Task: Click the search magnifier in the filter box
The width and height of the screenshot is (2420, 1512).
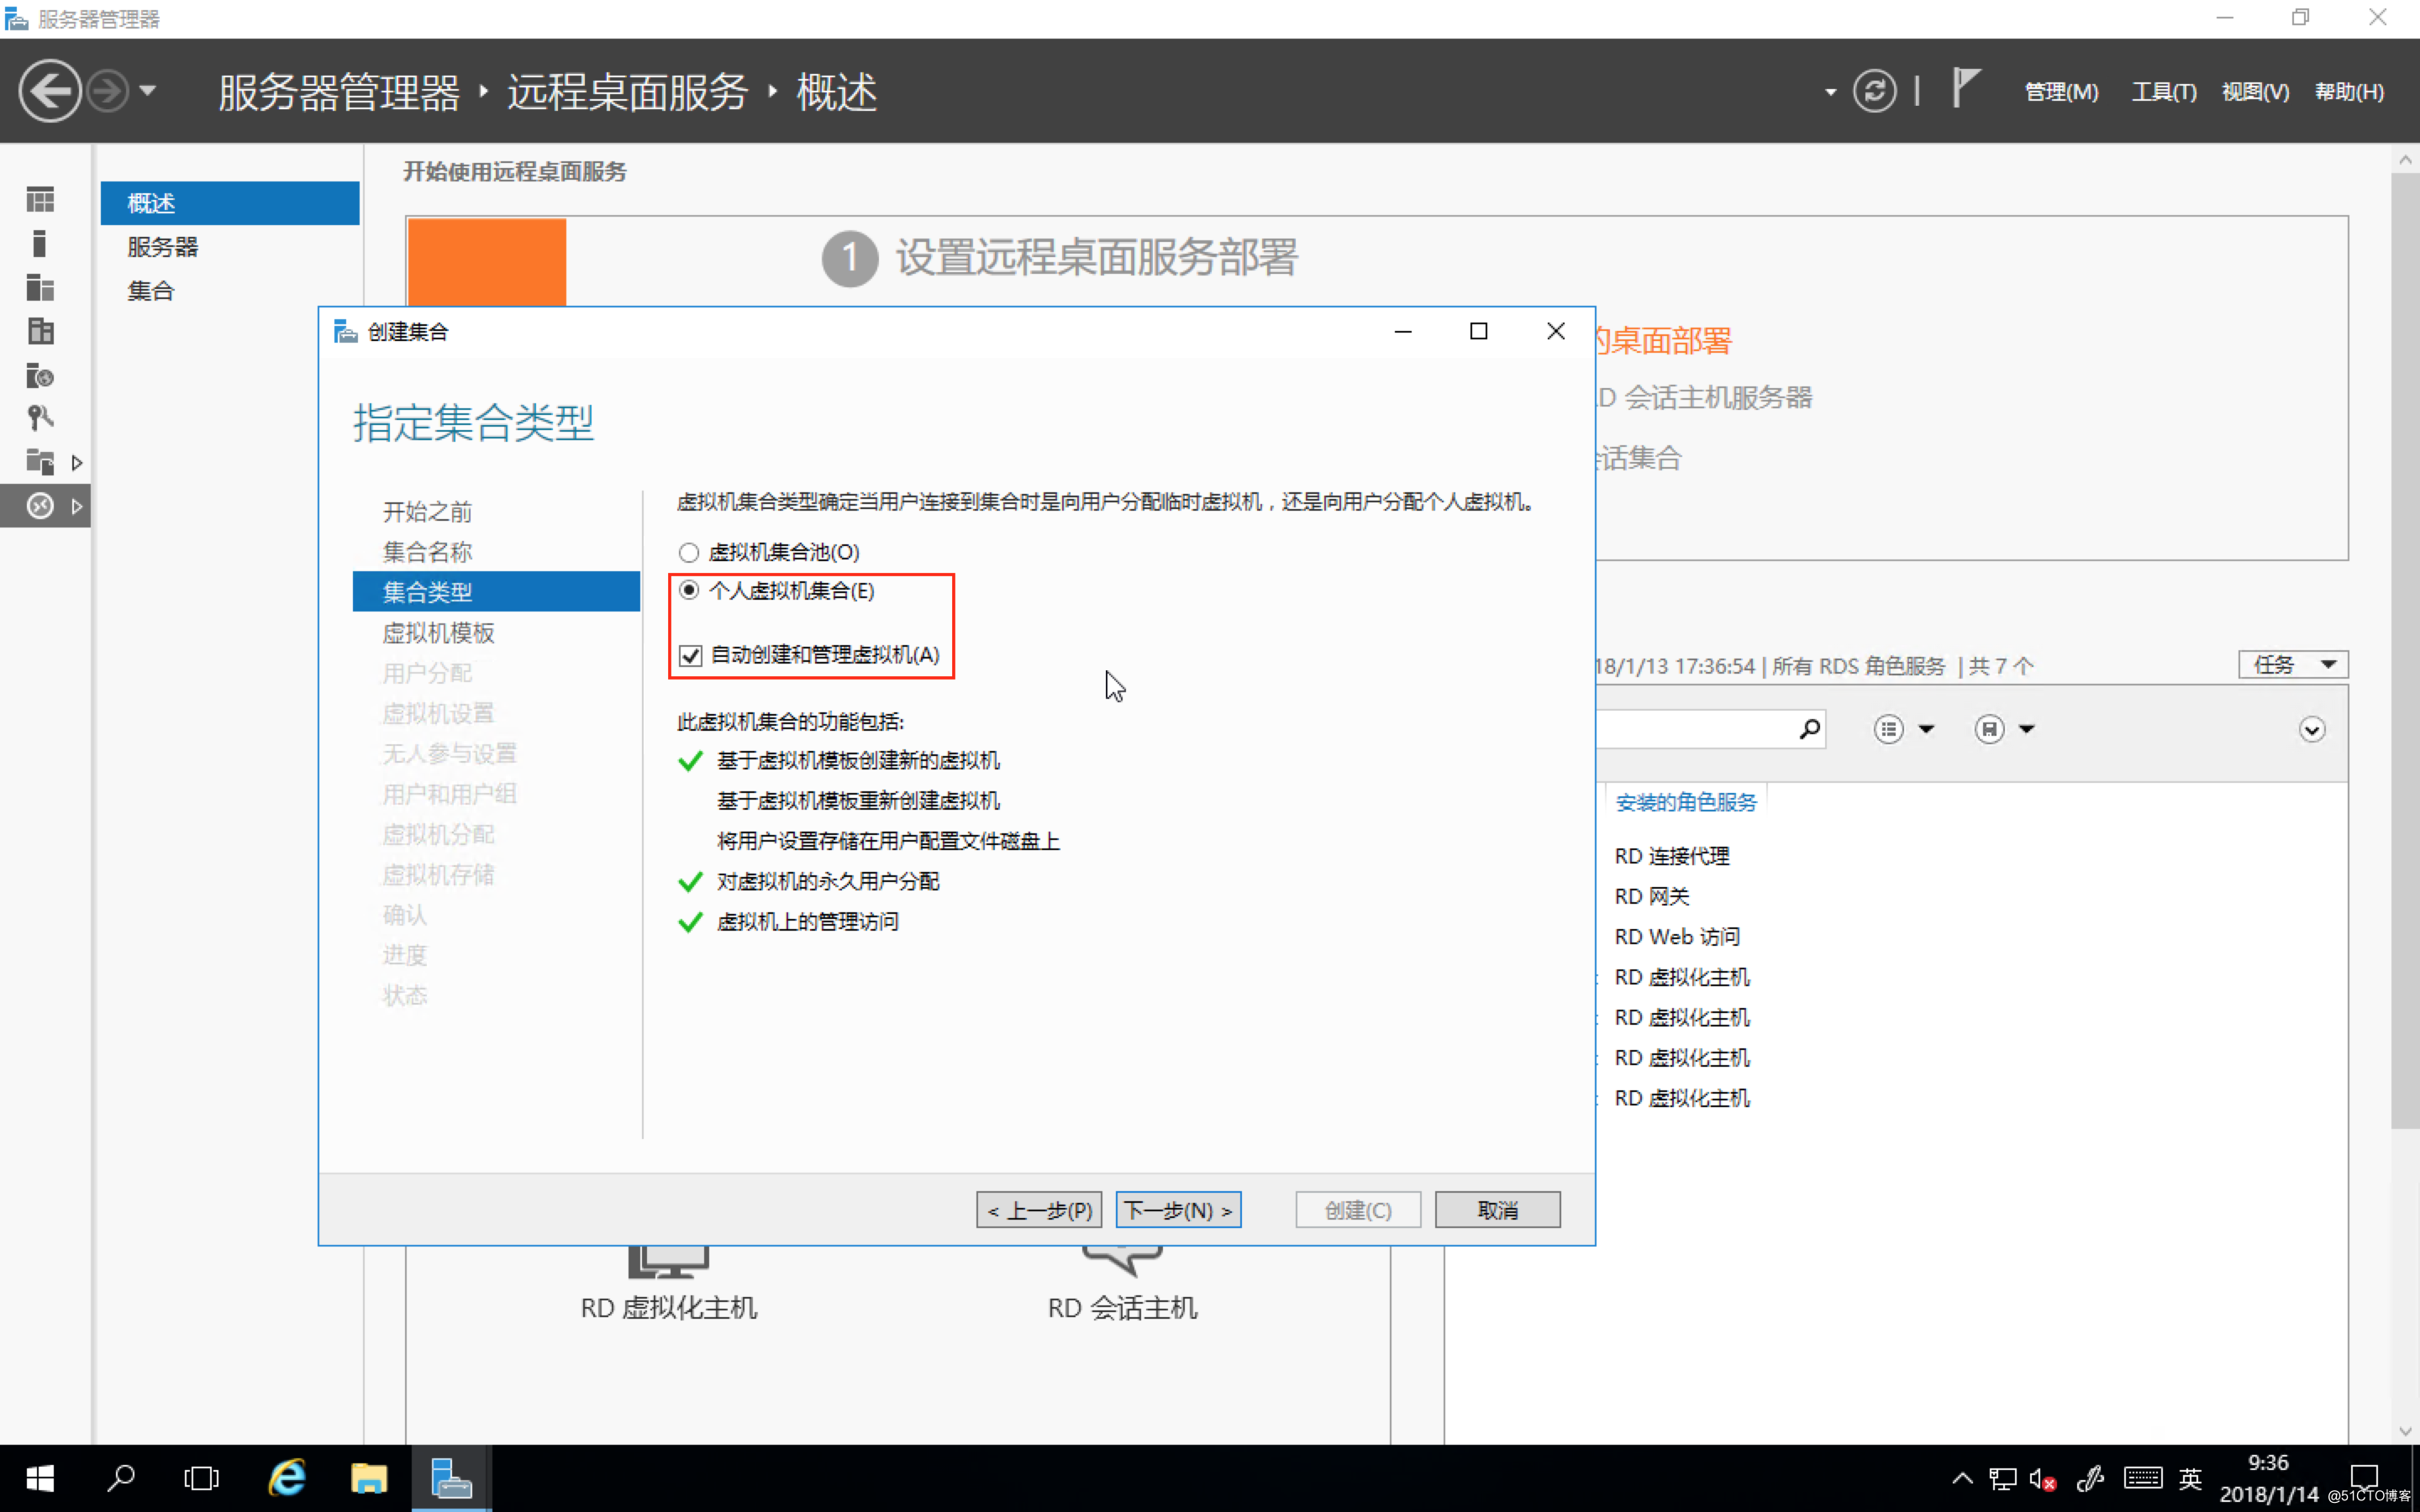Action: (x=1809, y=729)
